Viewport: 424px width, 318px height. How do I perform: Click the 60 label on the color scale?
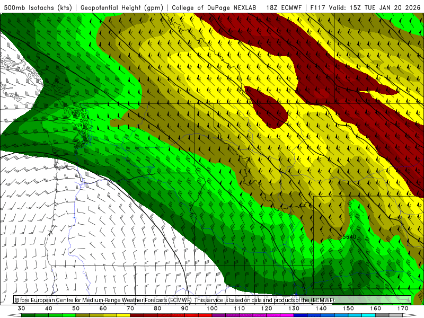tap(103, 308)
